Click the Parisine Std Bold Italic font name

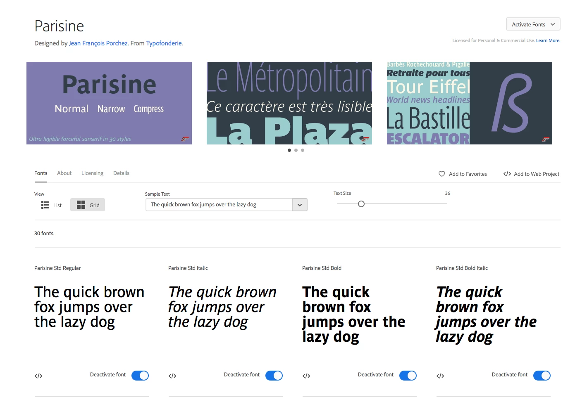(462, 268)
